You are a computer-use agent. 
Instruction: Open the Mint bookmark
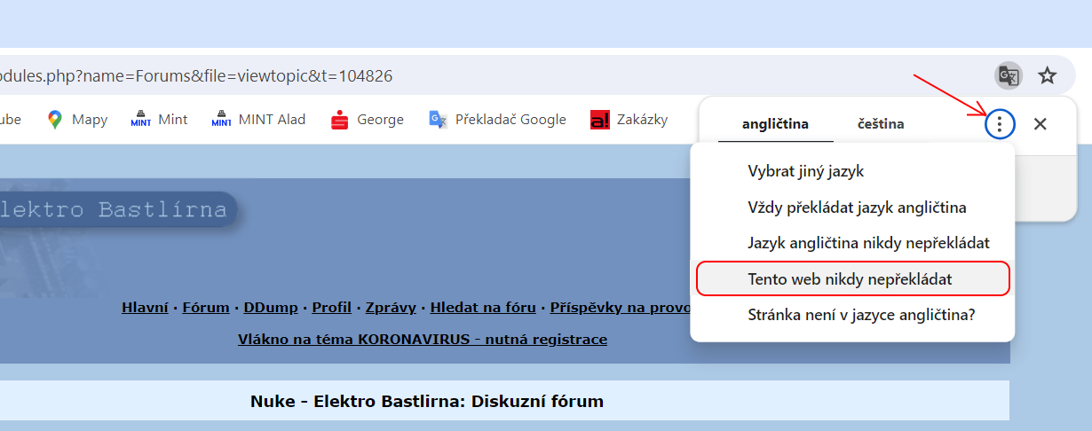[160, 120]
